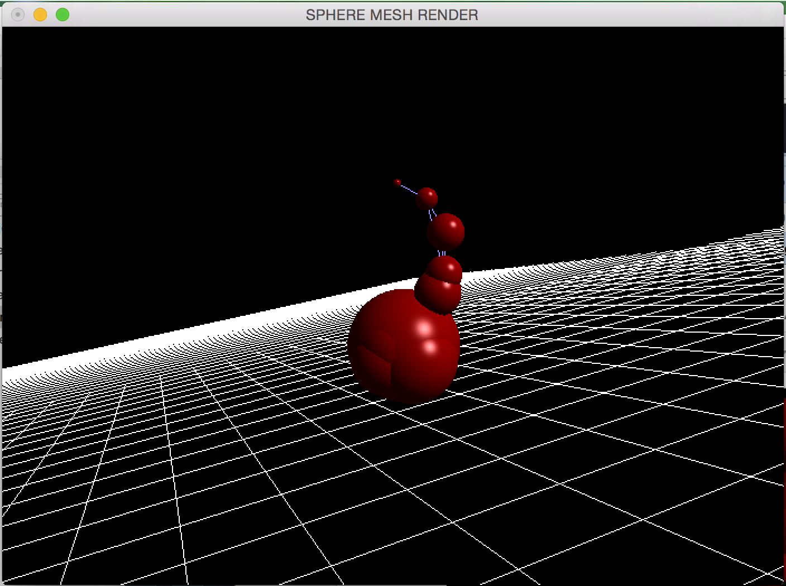Click the lower specular highlight on large sphere
The width and height of the screenshot is (786, 586).
pyautogui.click(x=430, y=348)
